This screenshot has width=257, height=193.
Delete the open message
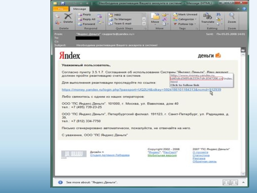[68, 18]
